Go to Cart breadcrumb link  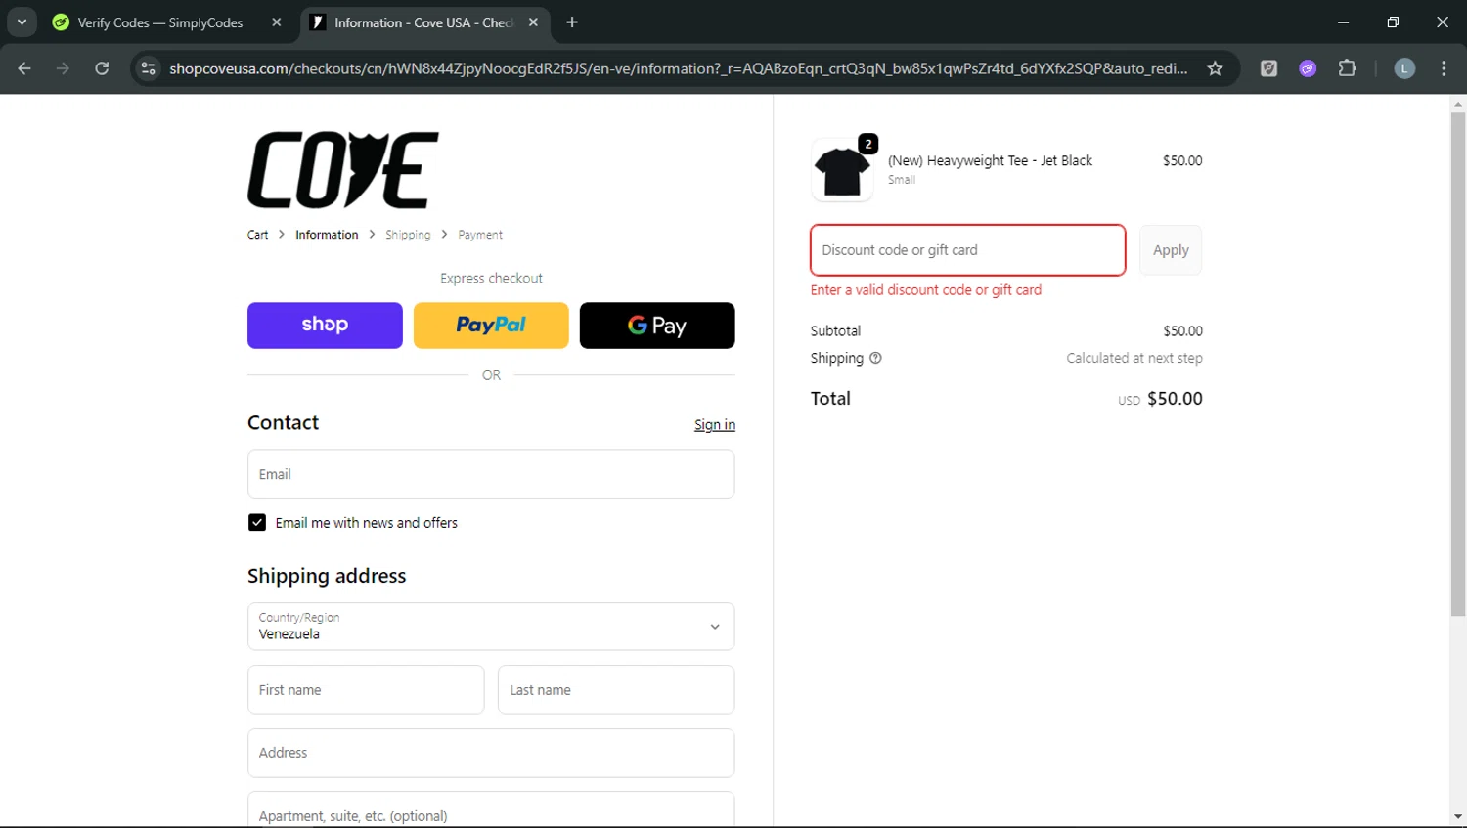[x=257, y=235]
